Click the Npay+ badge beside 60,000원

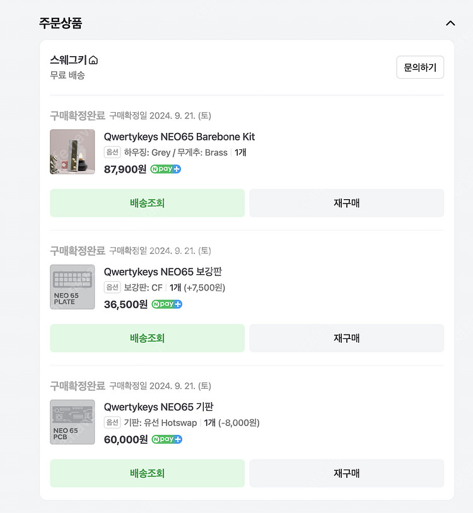pyautogui.click(x=167, y=439)
